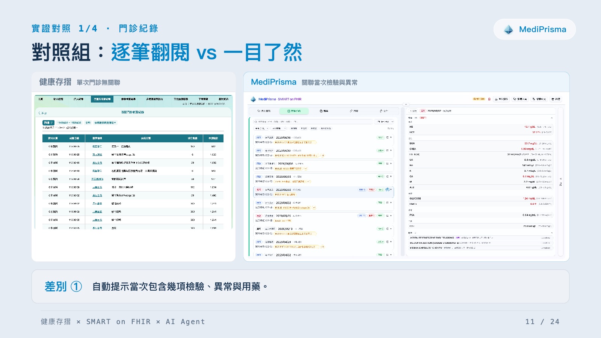Expand chevron on the 2026/04/29 encounter row

(x=391, y=242)
